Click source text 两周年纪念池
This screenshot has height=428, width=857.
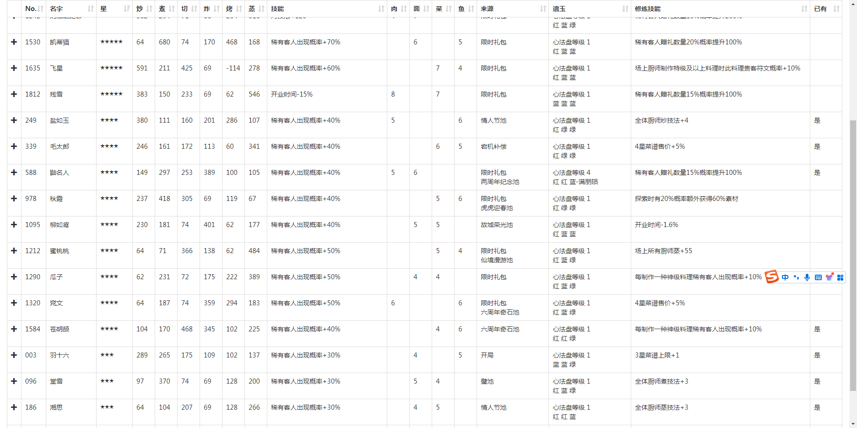tap(500, 182)
